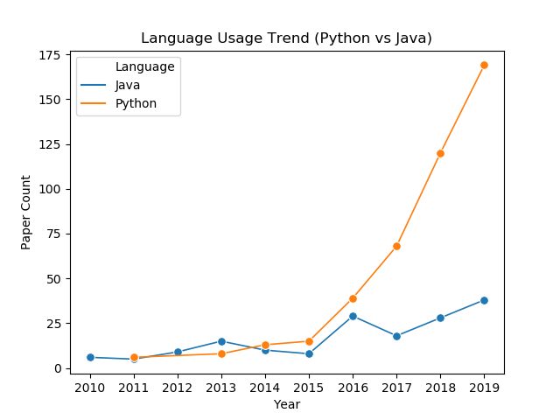Click the Python legend label
The height and width of the screenshot is (420, 560).
pyautogui.click(x=136, y=103)
